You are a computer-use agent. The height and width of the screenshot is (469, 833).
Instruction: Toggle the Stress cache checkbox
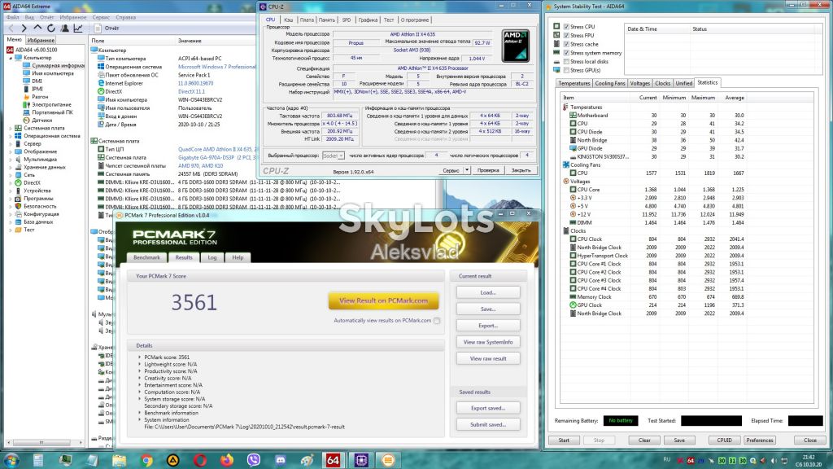(566, 44)
